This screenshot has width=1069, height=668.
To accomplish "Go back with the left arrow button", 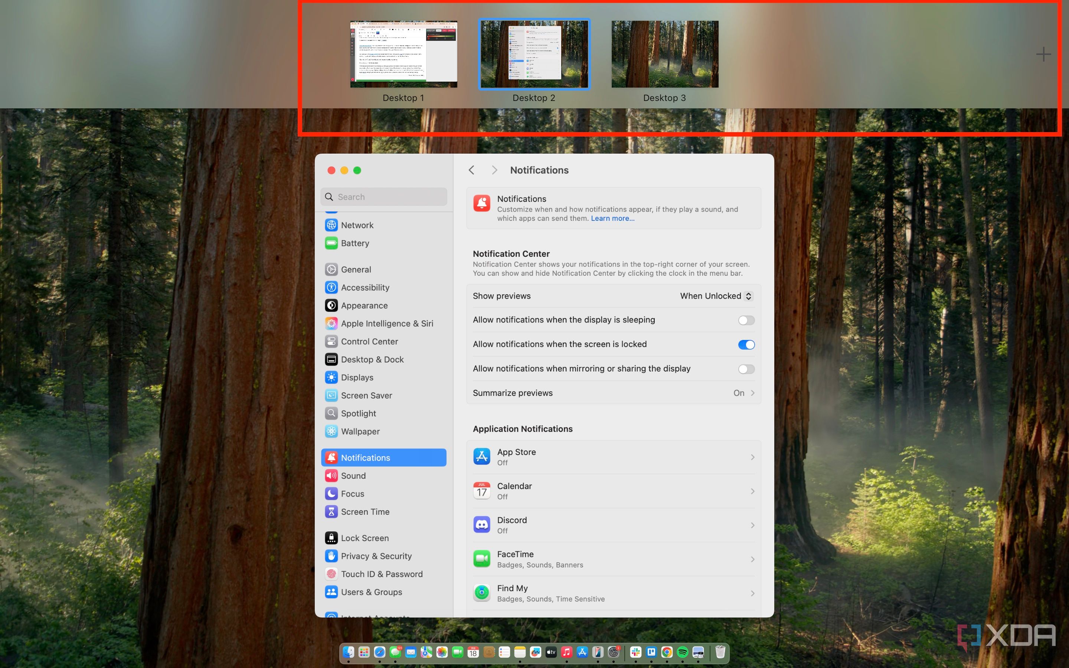I will (x=471, y=170).
